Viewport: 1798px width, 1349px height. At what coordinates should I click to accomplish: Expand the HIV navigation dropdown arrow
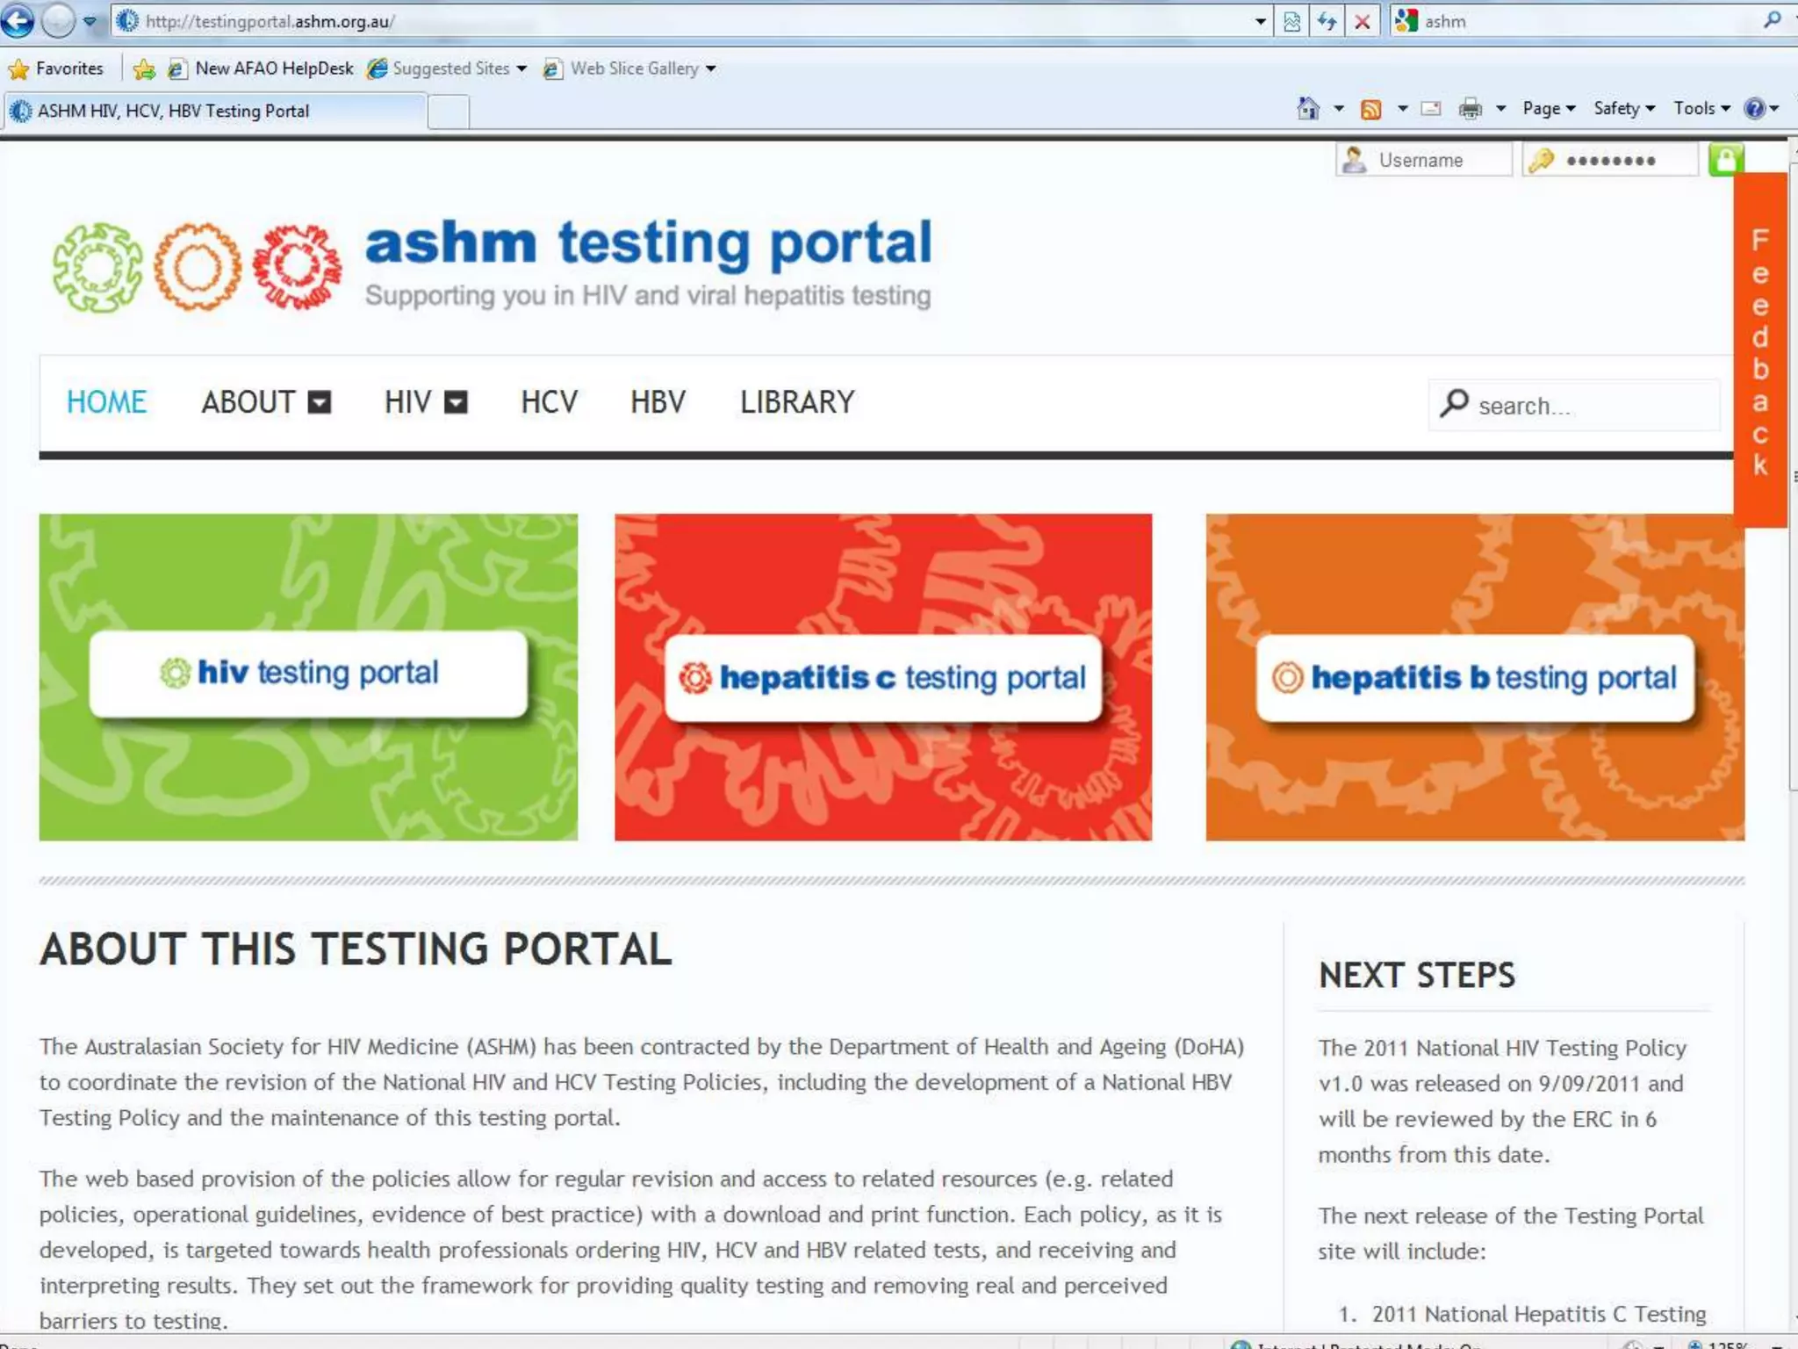pyautogui.click(x=456, y=402)
